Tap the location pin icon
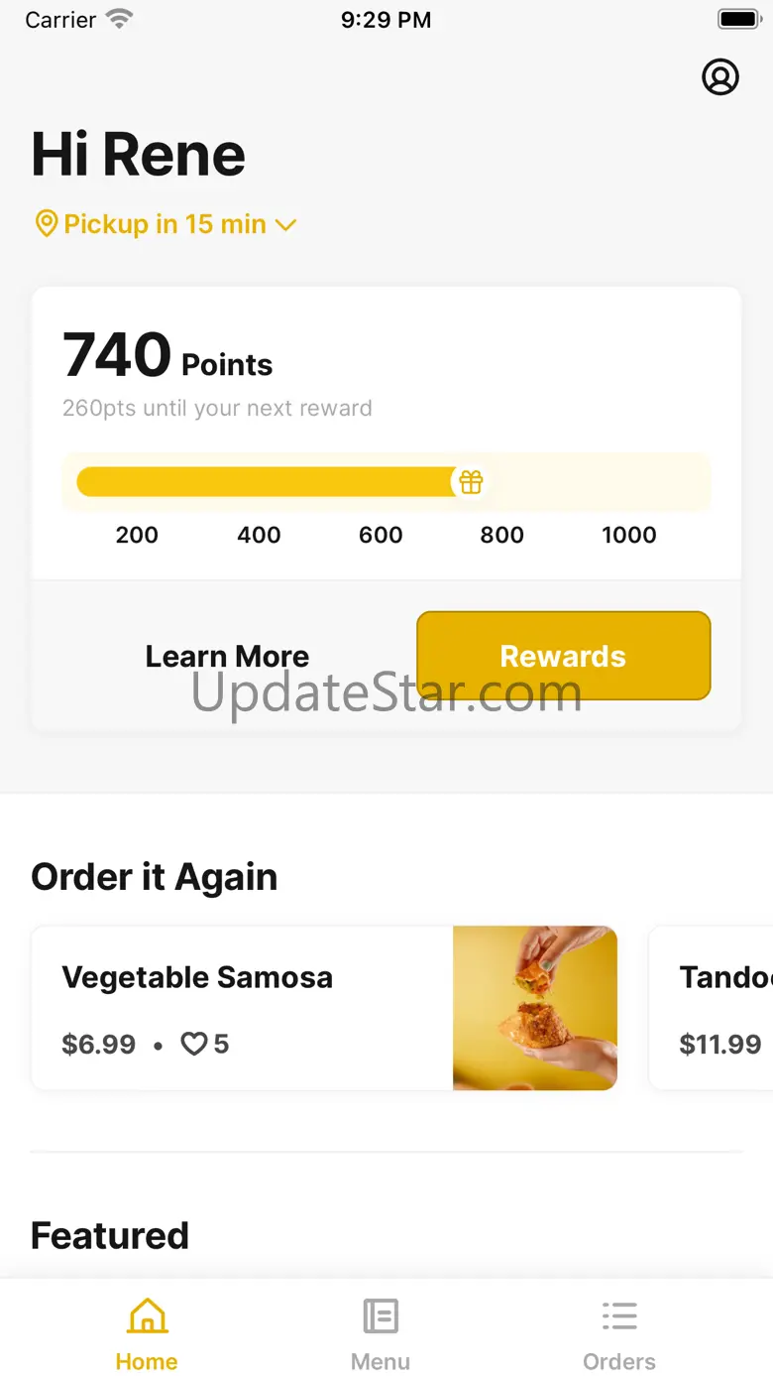This screenshot has width=773, height=1376. [46, 223]
